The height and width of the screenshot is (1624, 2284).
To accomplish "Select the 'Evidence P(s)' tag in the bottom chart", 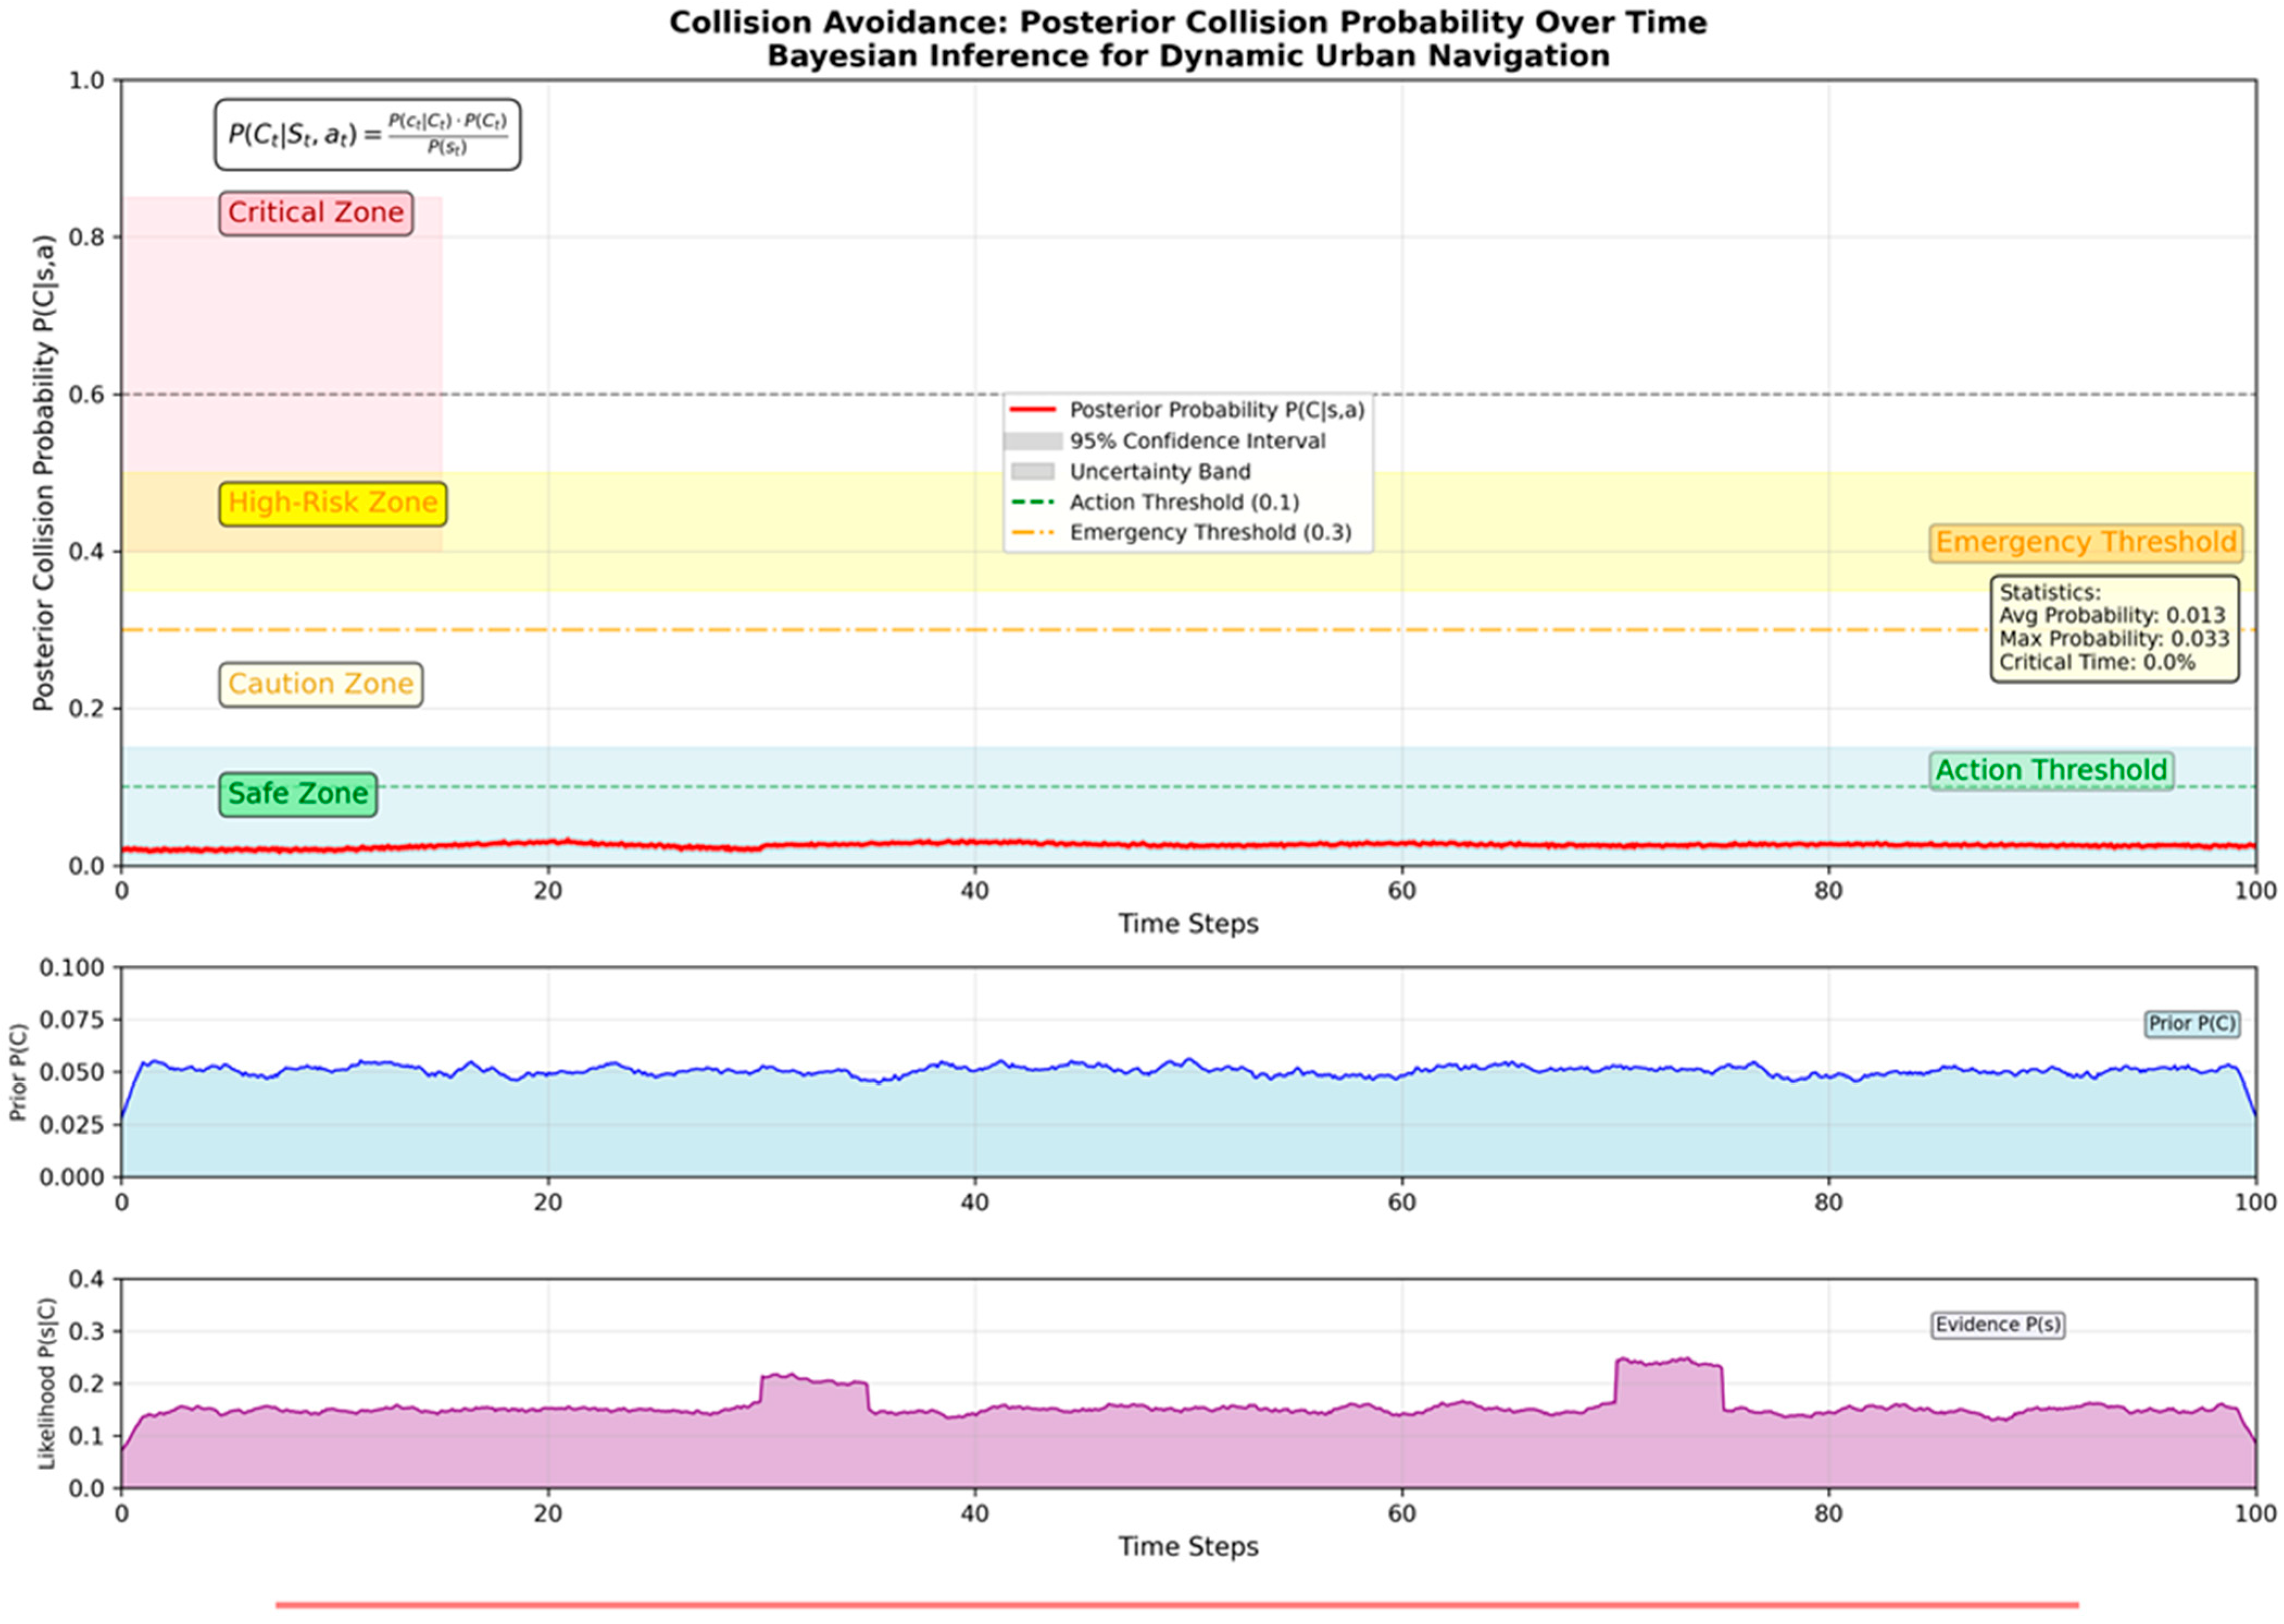I will (x=1998, y=1325).
